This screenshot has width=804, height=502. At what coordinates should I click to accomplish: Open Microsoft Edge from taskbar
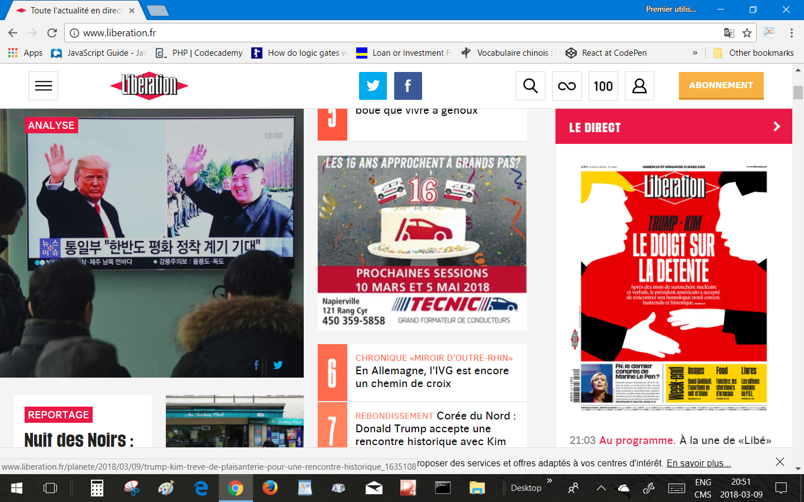tap(201, 488)
